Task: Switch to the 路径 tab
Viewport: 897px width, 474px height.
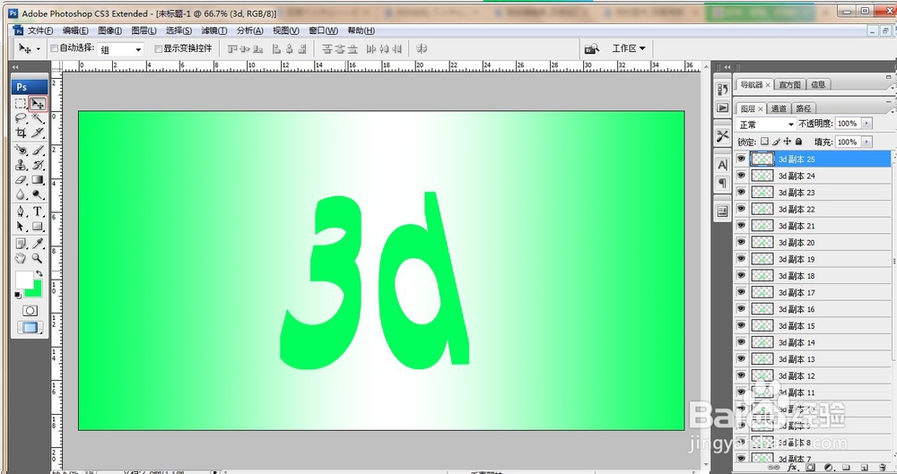Action: coord(804,108)
